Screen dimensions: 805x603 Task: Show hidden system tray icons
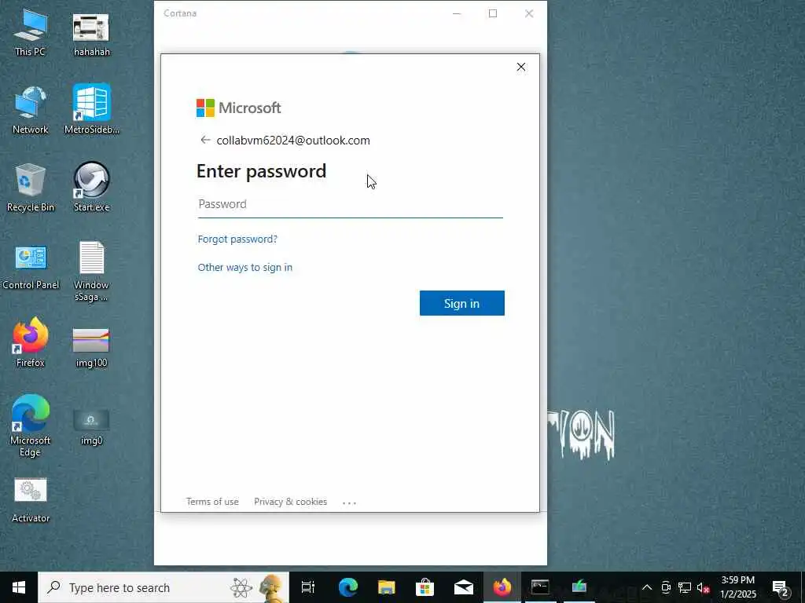click(647, 587)
